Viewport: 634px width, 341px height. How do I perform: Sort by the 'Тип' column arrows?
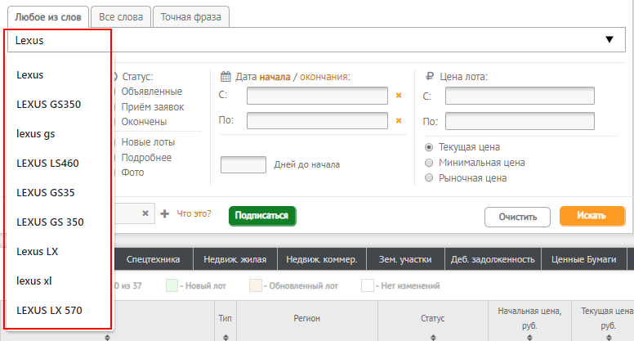(225, 337)
